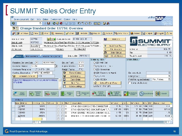
Task: Open the Delivery block dropdown
Action: (x=169, y=73)
